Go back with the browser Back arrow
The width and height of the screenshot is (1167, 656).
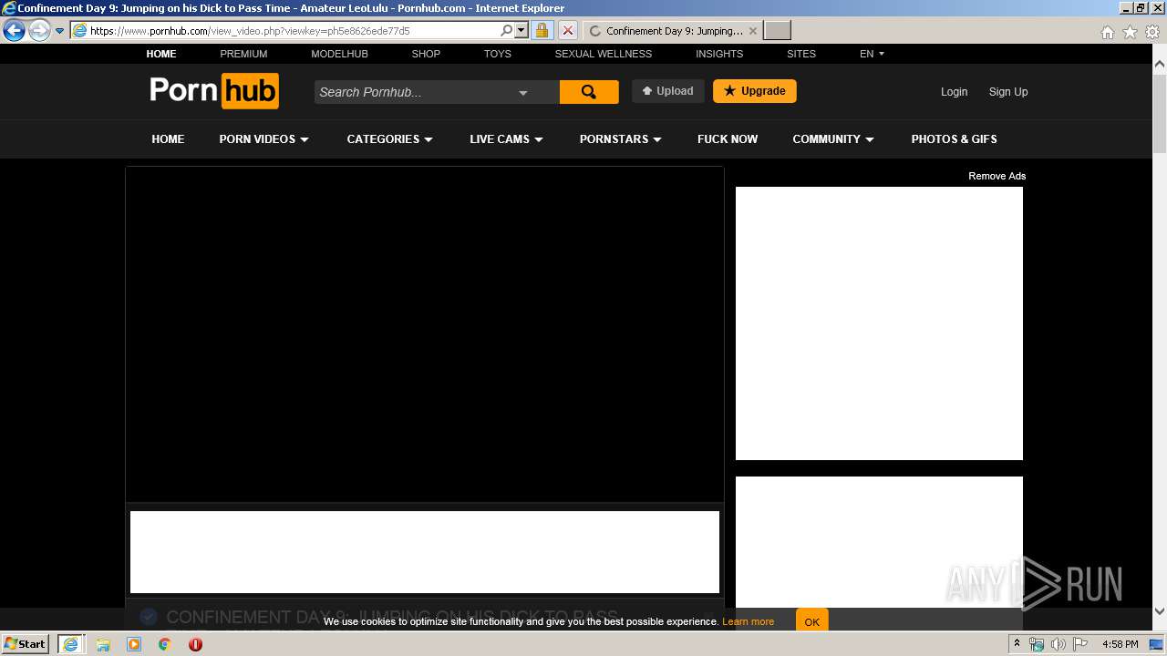point(14,31)
